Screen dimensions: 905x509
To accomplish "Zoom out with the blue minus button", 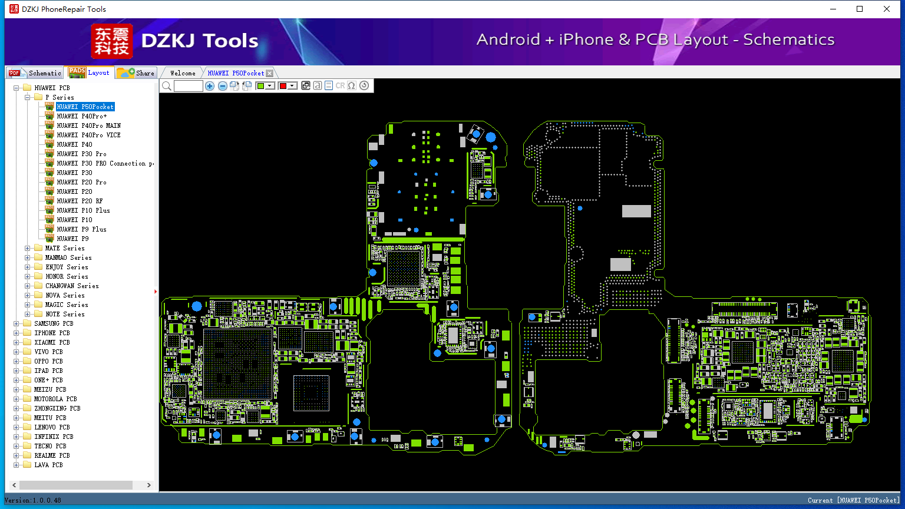I will tap(223, 86).
